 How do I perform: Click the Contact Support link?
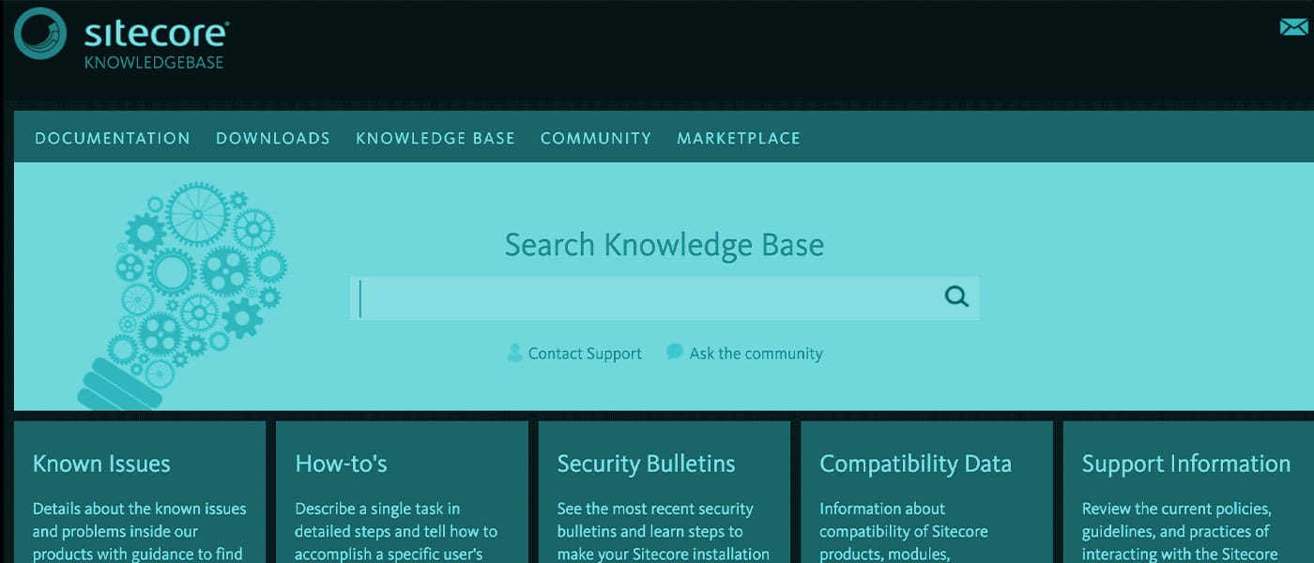coord(584,353)
